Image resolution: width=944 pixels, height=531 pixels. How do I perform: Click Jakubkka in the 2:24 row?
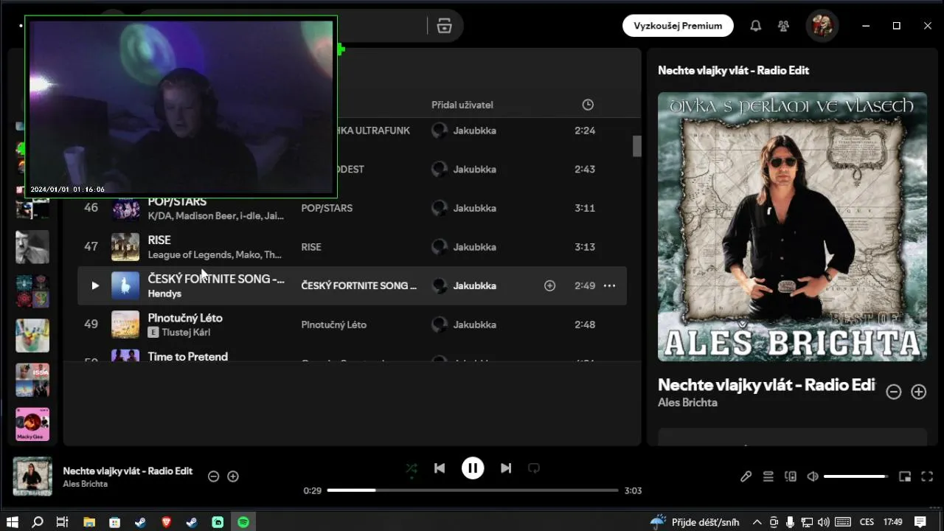(474, 131)
